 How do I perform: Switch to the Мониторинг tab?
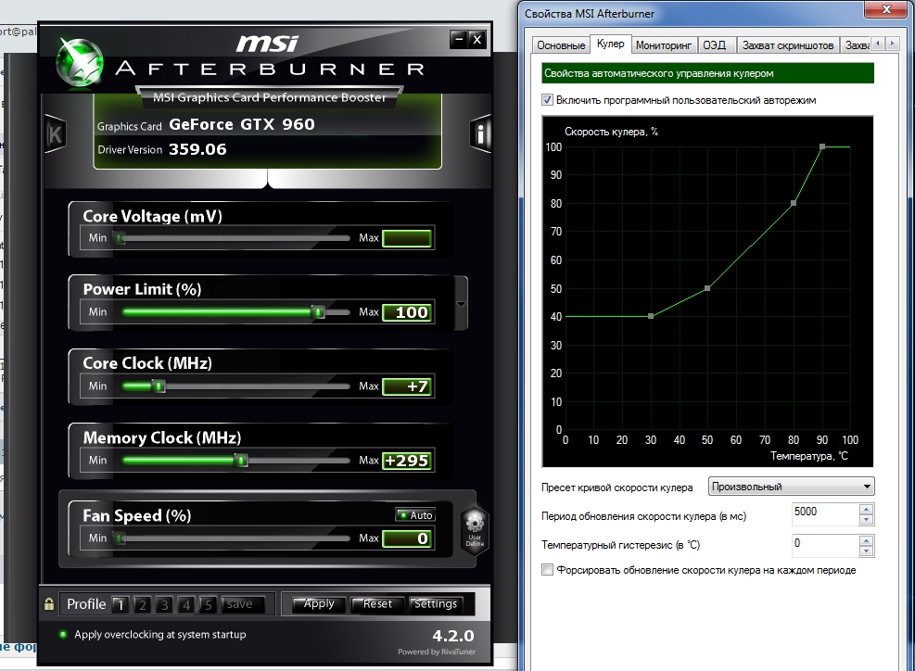pyautogui.click(x=664, y=45)
